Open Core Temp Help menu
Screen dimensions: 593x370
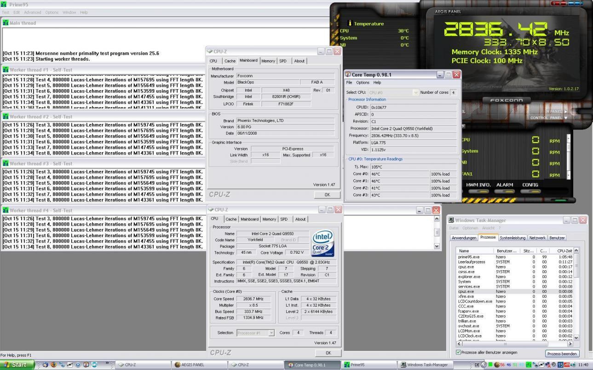377,83
